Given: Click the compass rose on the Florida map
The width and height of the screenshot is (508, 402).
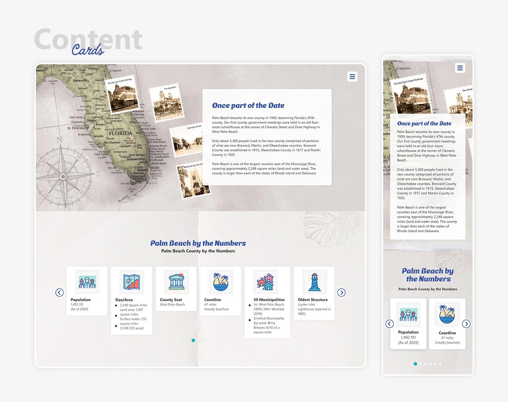Looking at the screenshot, I should [64, 176].
